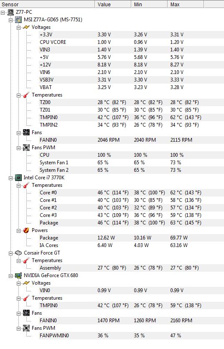The image size is (224, 349).
Task: Select the CPU VCORE voltage row
Action: pos(131,42)
